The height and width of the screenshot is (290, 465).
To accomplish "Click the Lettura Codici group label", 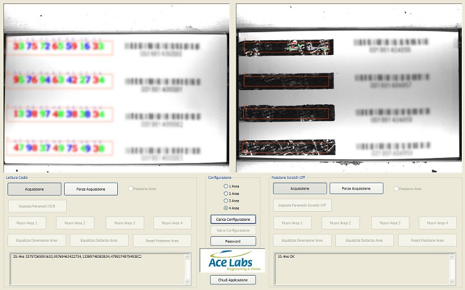I will pos(17,178).
